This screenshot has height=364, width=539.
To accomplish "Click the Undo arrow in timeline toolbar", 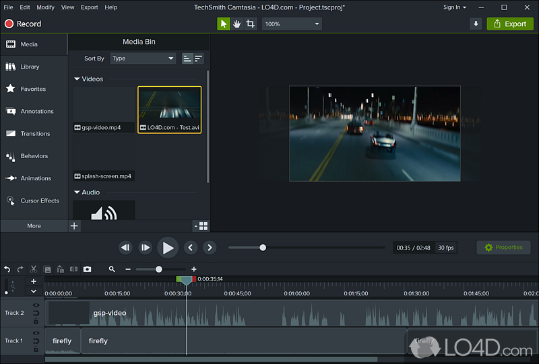I will click(x=7, y=269).
